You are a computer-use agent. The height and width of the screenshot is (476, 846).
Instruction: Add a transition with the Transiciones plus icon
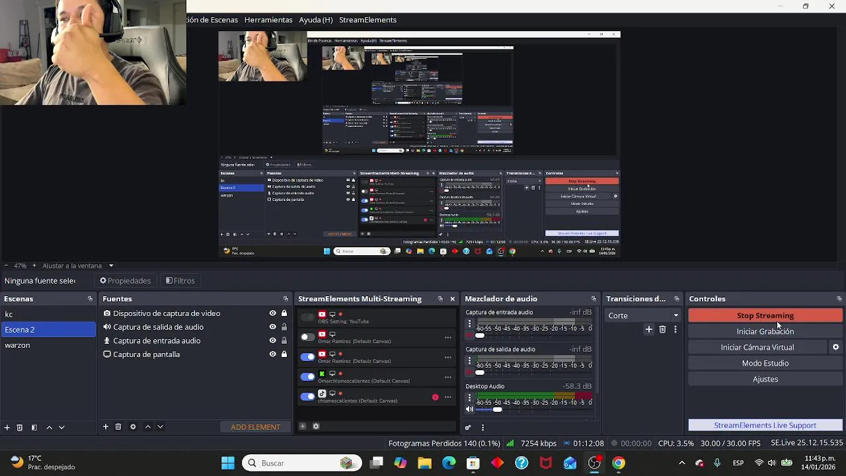click(649, 329)
